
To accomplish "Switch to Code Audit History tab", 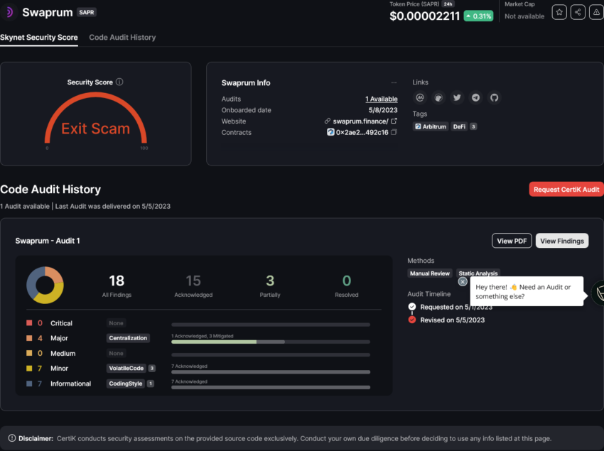I will click(x=122, y=38).
